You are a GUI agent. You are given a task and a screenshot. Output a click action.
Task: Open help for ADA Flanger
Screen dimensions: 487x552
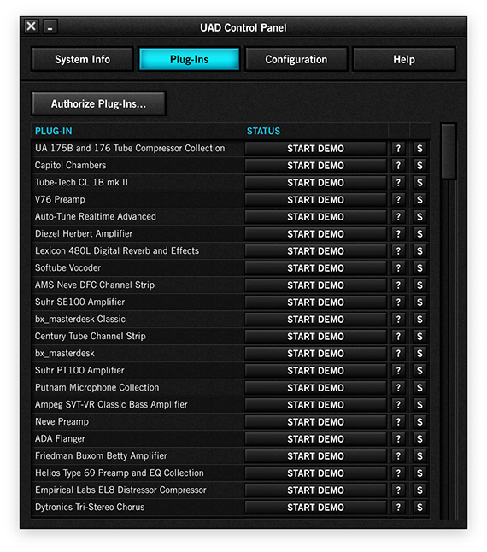tap(398, 439)
